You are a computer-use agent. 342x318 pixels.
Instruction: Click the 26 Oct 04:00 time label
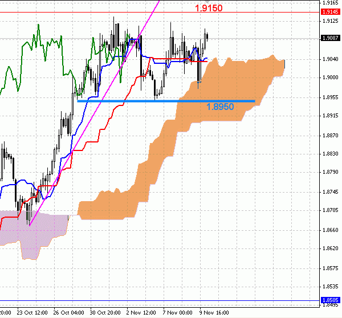[x=69, y=313]
